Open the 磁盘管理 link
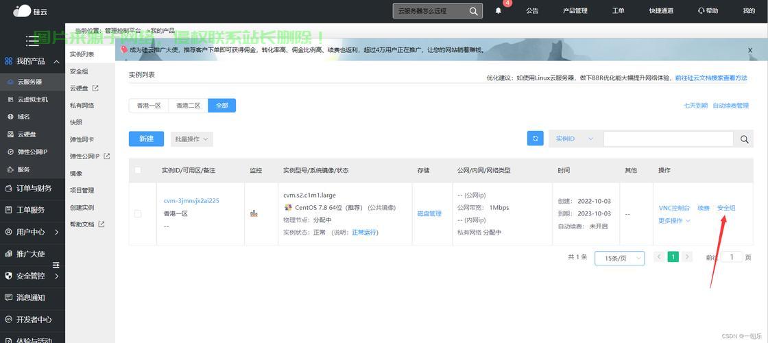Image resolution: width=768 pixels, height=343 pixels. [x=429, y=213]
